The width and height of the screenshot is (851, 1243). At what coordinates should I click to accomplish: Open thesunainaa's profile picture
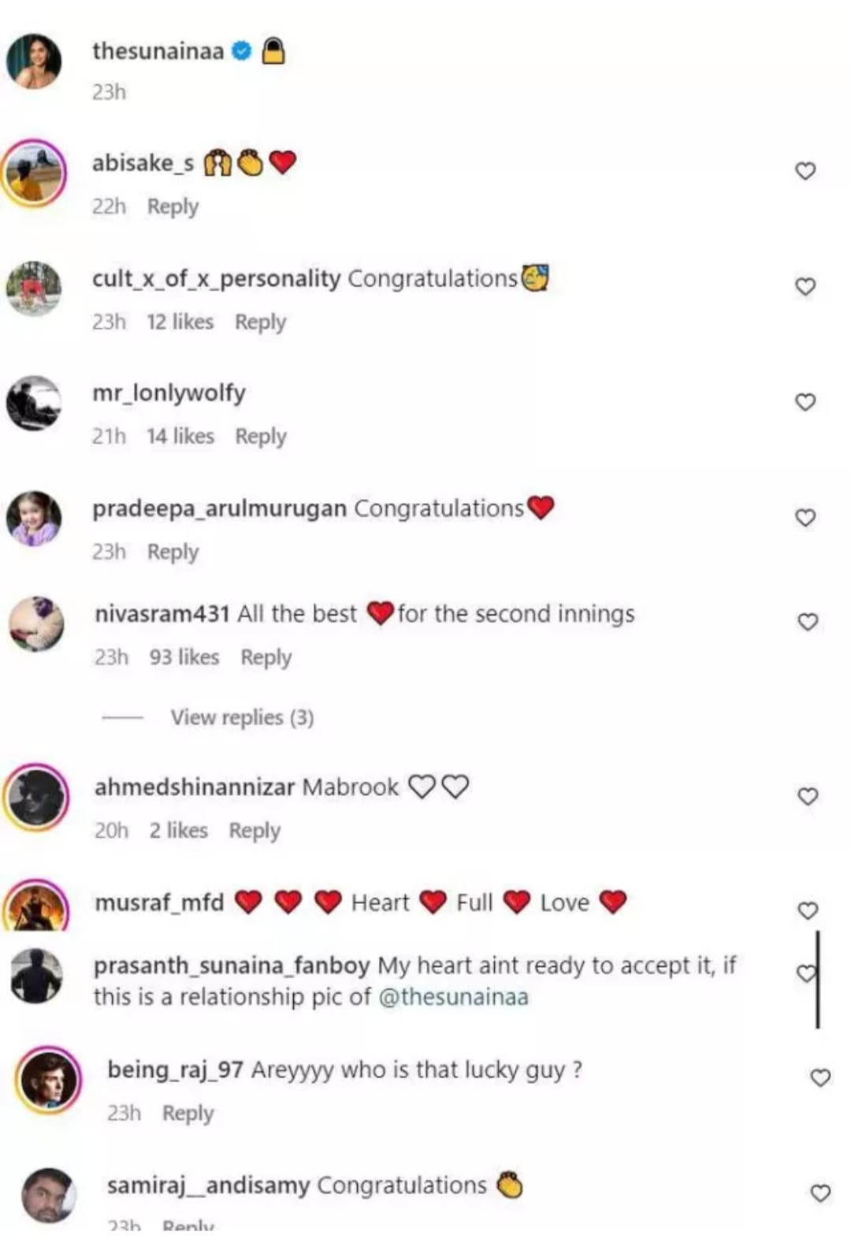(x=34, y=61)
